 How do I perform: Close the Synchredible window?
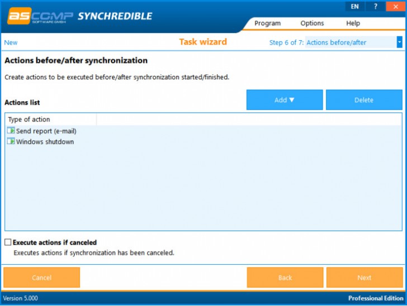click(396, 7)
